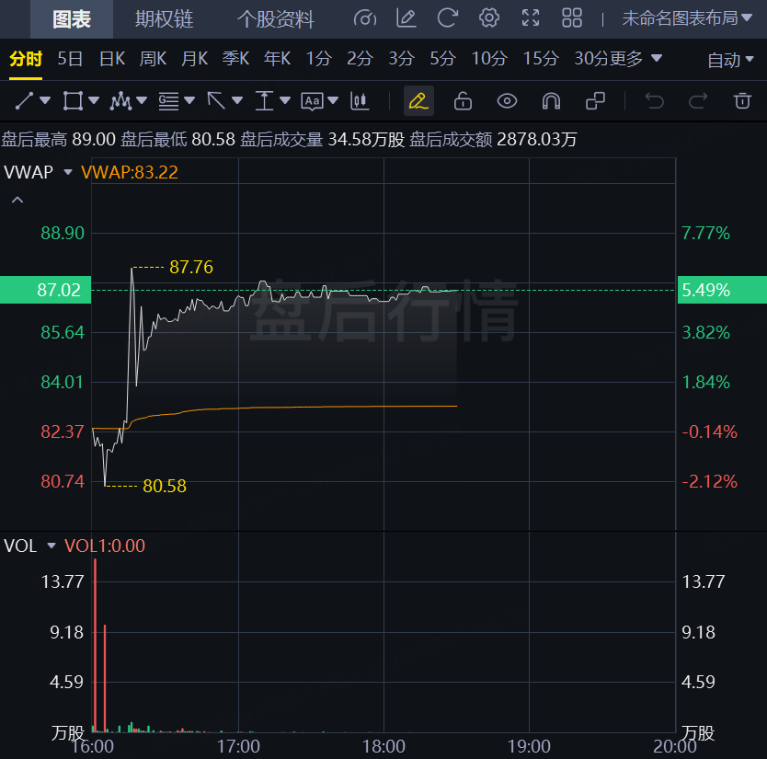Screen dimensions: 767x759
Task: Open the multi-chart grid layout icon
Action: point(572,18)
